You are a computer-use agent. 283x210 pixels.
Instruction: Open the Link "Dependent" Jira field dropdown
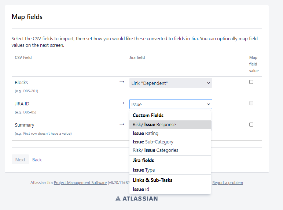pyautogui.click(x=171, y=83)
